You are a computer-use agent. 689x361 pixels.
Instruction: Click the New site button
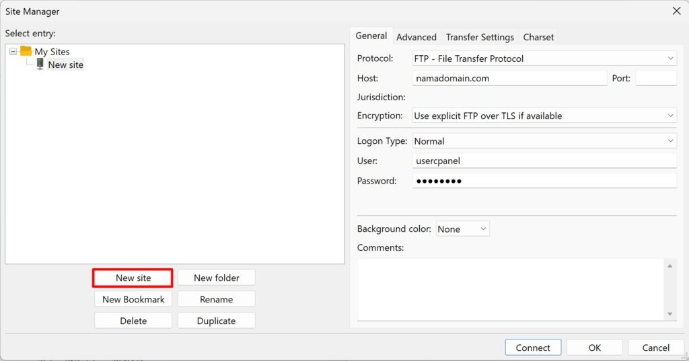point(133,278)
